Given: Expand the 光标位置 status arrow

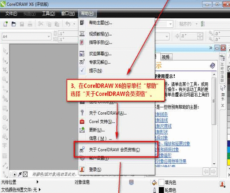Looking at the screenshot, I should pyautogui.click(x=38, y=182).
